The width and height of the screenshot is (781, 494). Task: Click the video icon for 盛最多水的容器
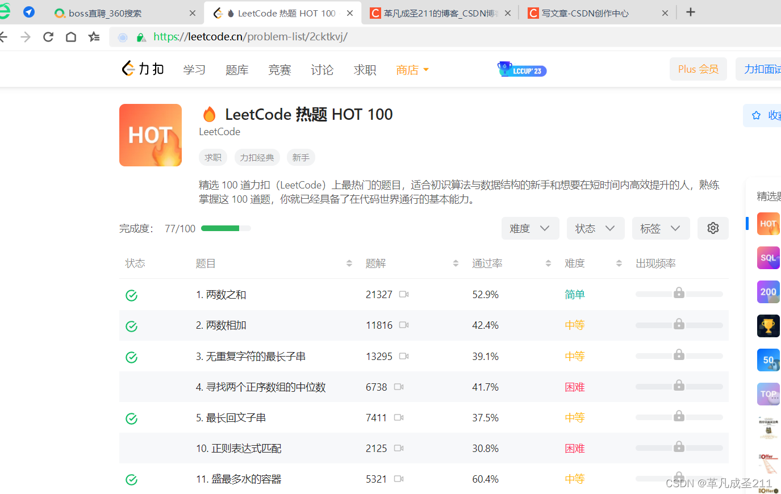pyautogui.click(x=399, y=479)
